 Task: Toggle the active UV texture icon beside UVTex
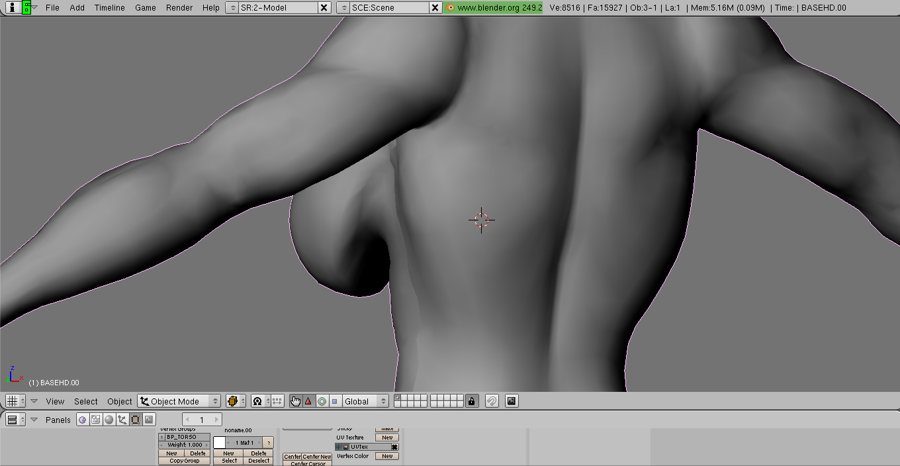(x=345, y=447)
